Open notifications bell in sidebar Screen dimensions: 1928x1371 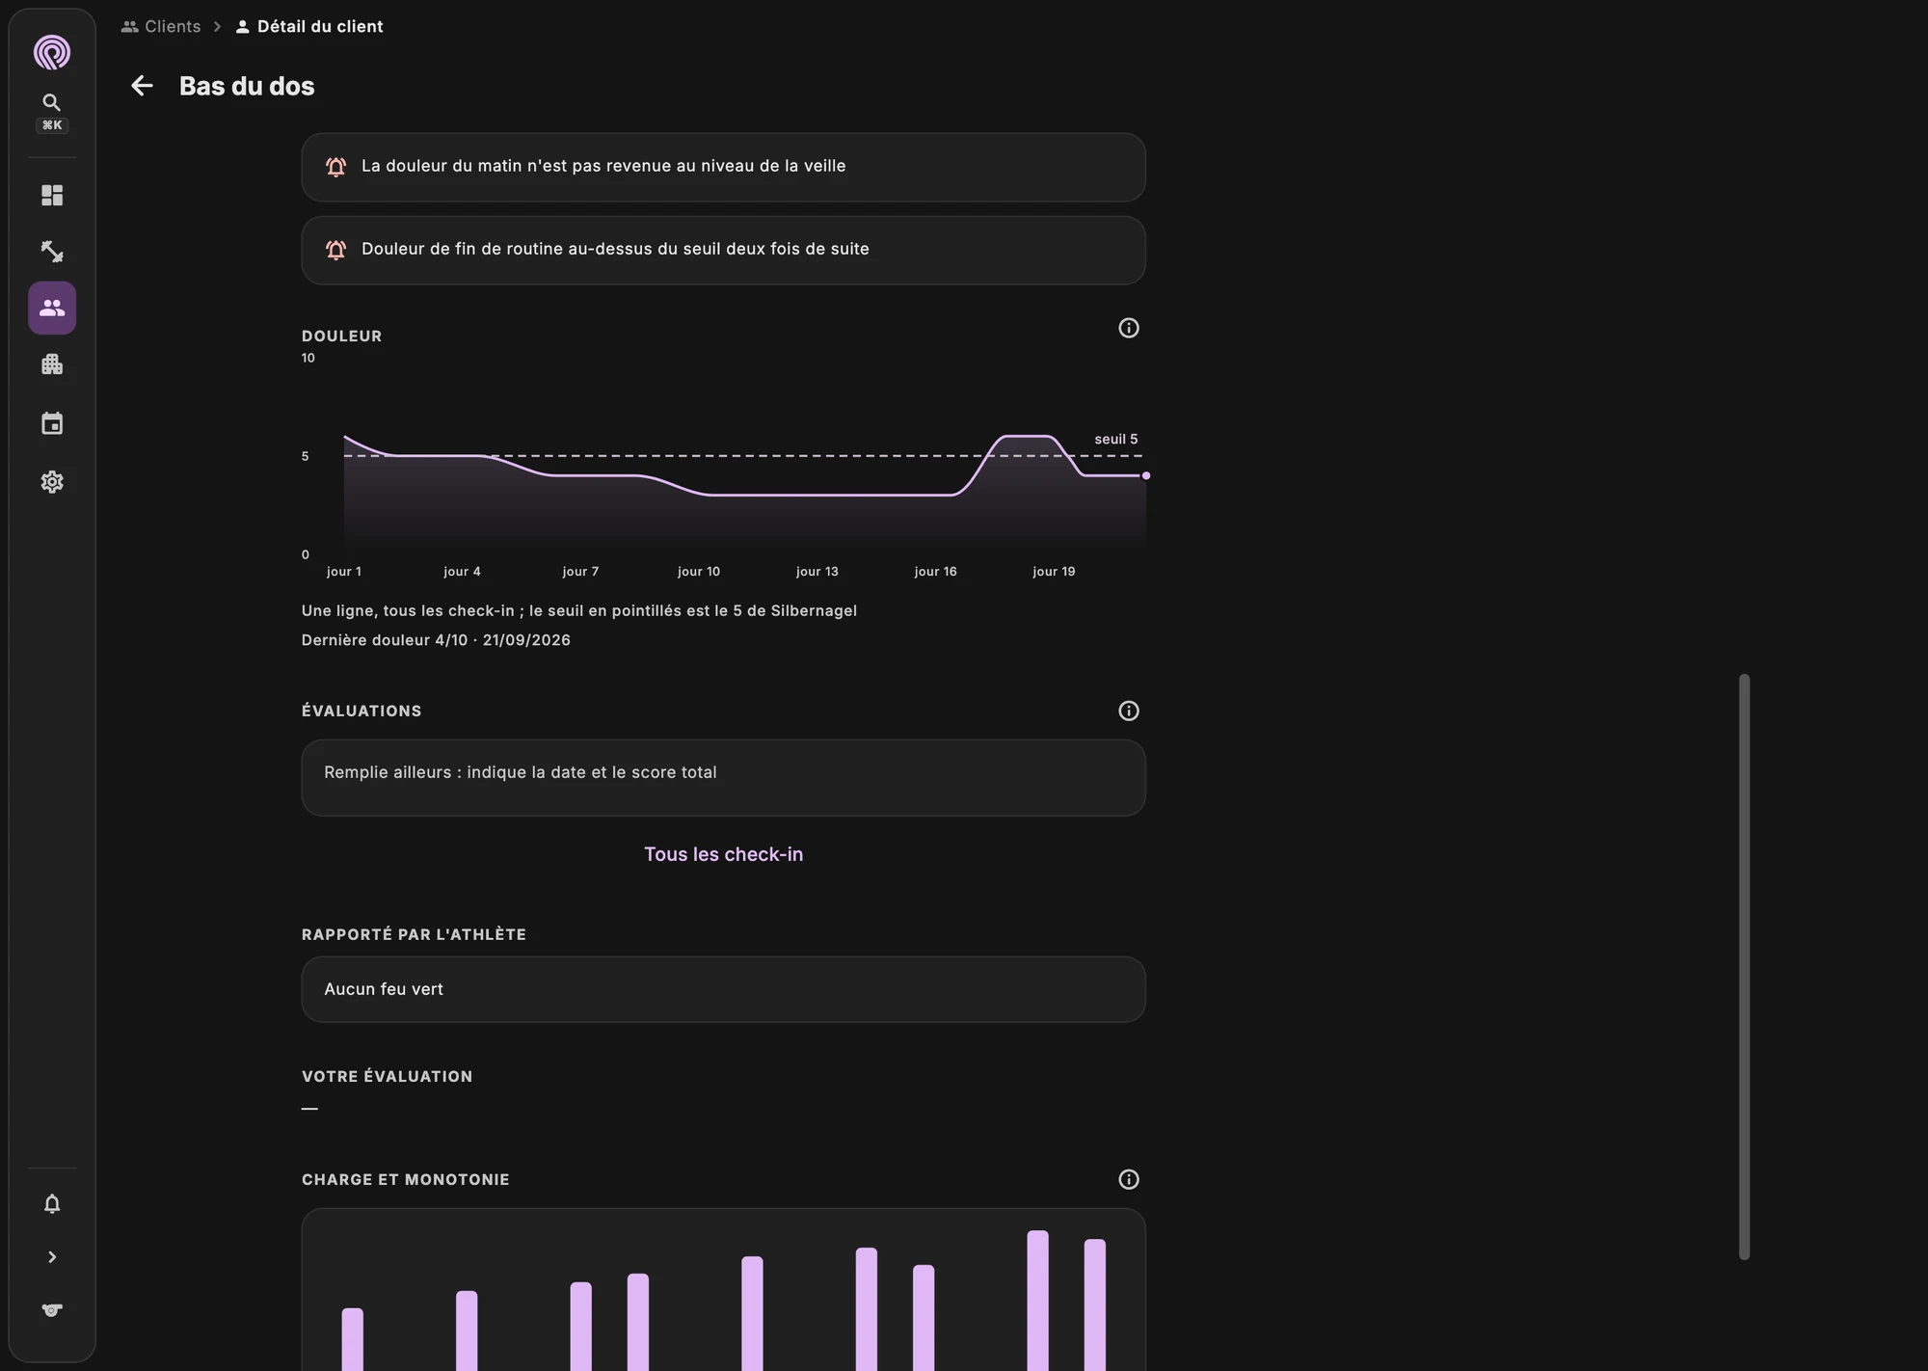coord(52,1204)
